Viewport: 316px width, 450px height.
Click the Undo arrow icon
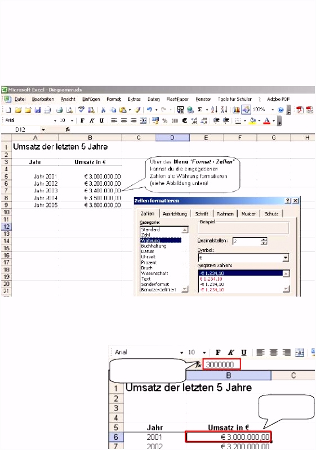point(149,110)
